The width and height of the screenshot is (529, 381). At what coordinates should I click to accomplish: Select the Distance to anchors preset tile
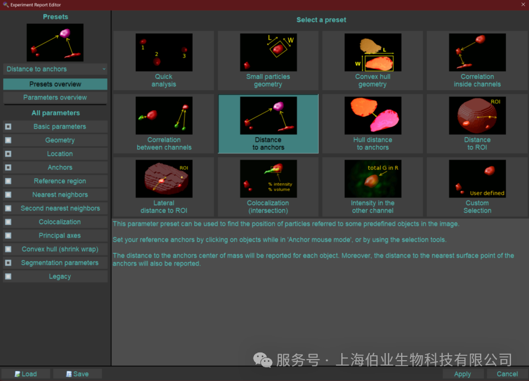pos(268,124)
